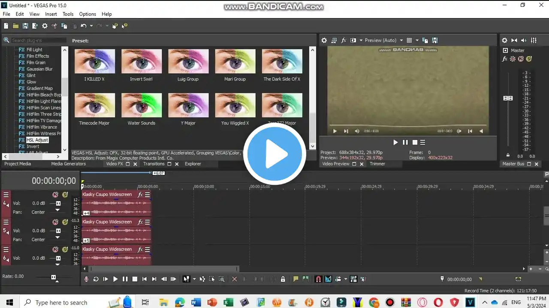The image size is (549, 308).
Task: Open the Tools menu
Action: coord(68,14)
